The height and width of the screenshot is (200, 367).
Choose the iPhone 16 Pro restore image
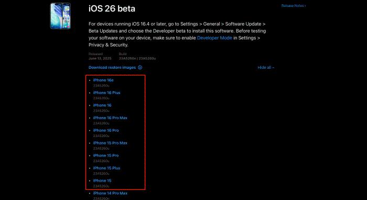pyautogui.click(x=106, y=130)
